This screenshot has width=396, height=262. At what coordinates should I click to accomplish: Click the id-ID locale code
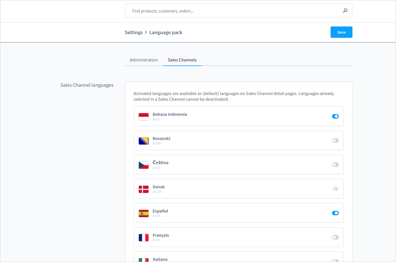[156, 119]
